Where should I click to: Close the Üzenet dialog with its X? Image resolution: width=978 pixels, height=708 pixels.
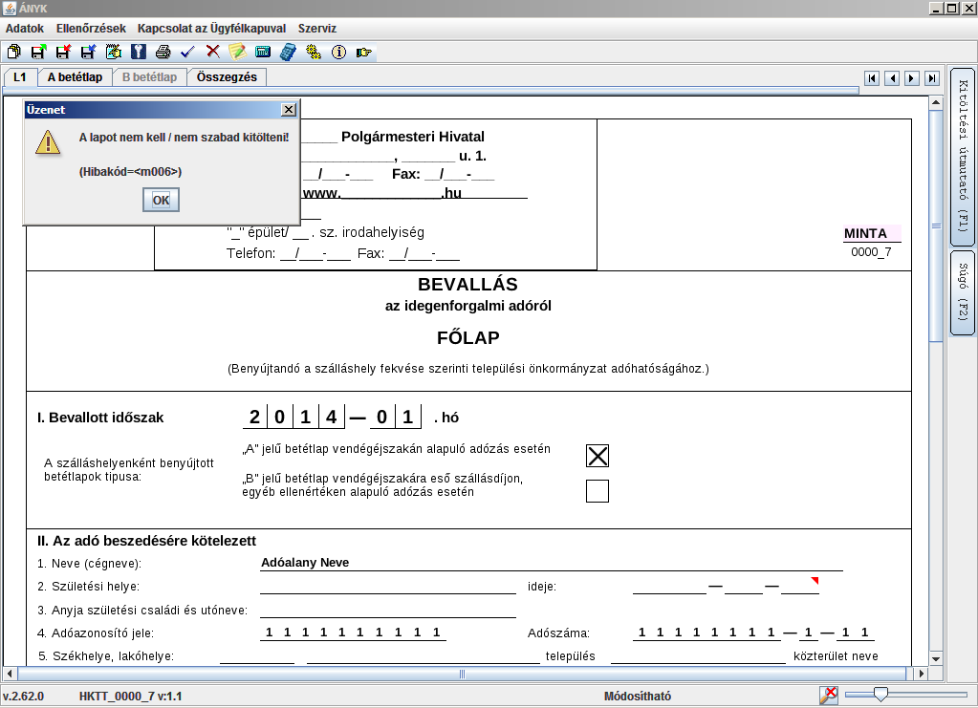click(288, 110)
